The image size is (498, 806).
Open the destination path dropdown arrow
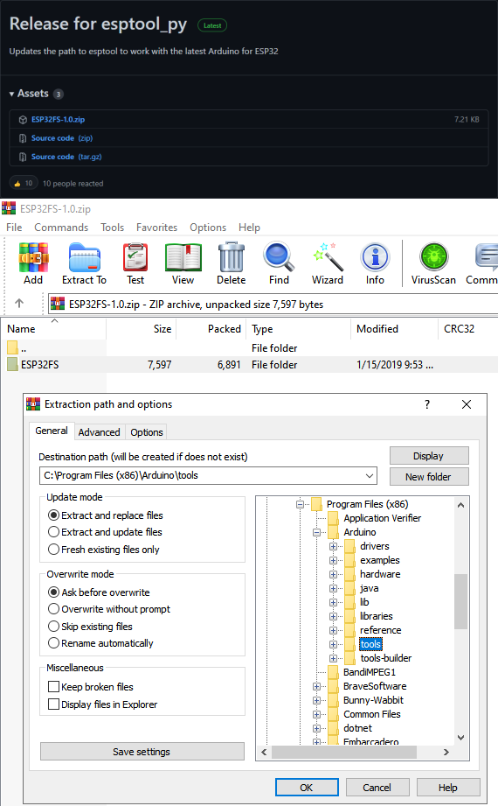(x=370, y=475)
